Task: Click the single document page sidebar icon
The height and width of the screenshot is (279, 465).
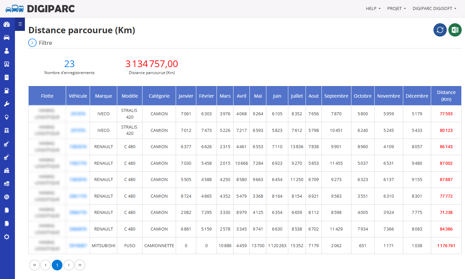Action: [7, 77]
